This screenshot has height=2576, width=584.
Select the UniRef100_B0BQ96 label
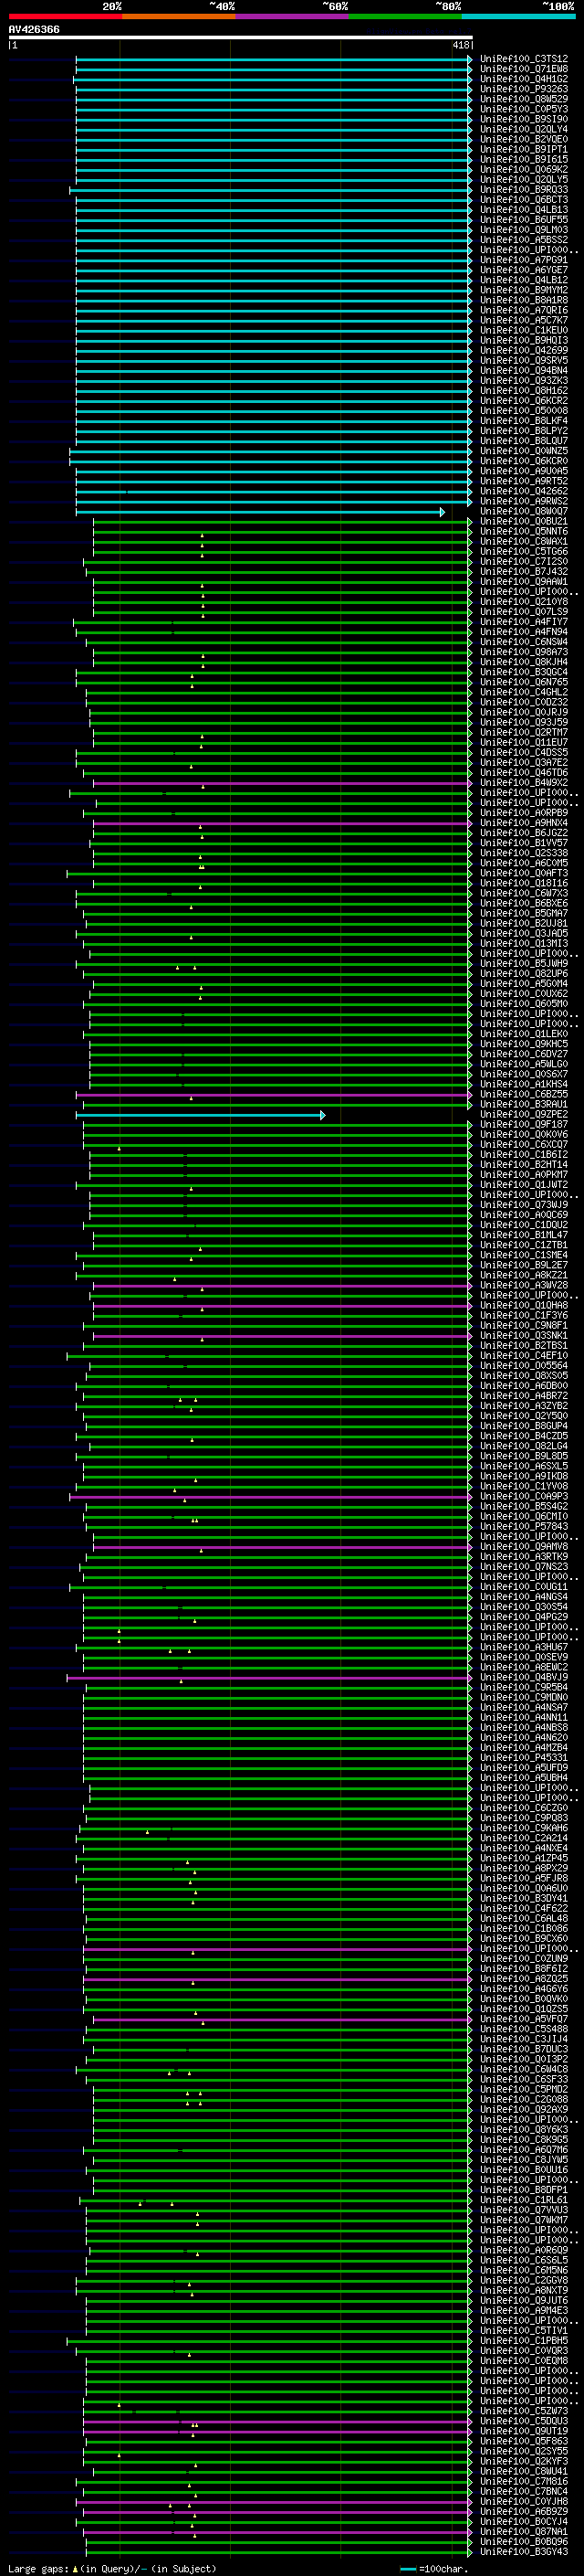point(523,2541)
